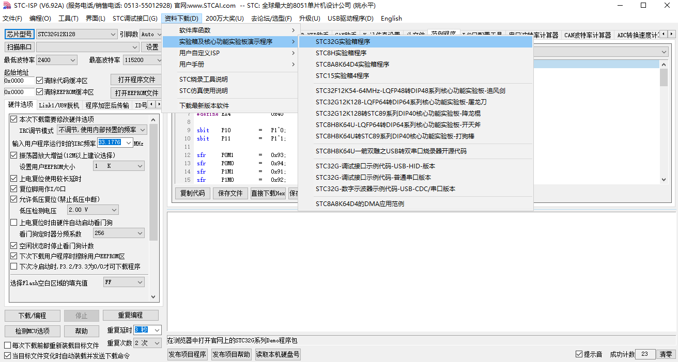Open the 引脚数 Auto dropdown
The width and height of the screenshot is (678, 362).
point(151,34)
